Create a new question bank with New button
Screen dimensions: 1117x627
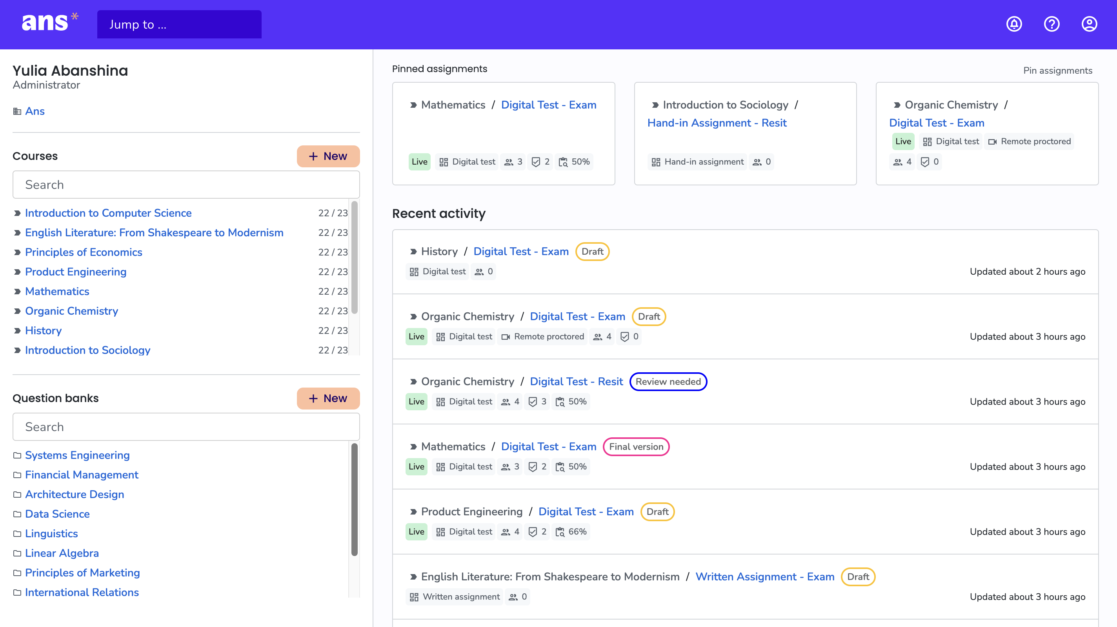pos(328,398)
